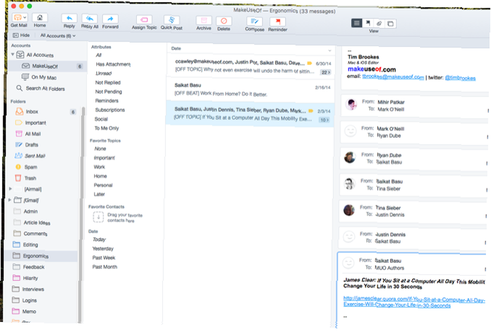Show messages from Past Week
Viewport: 491px width, 332px height.
point(104,258)
